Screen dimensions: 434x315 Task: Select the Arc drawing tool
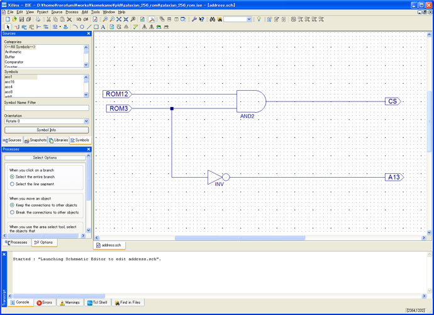tap(75, 27)
